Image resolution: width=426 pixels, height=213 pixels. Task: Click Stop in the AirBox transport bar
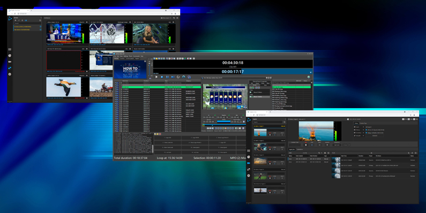(x=162, y=77)
